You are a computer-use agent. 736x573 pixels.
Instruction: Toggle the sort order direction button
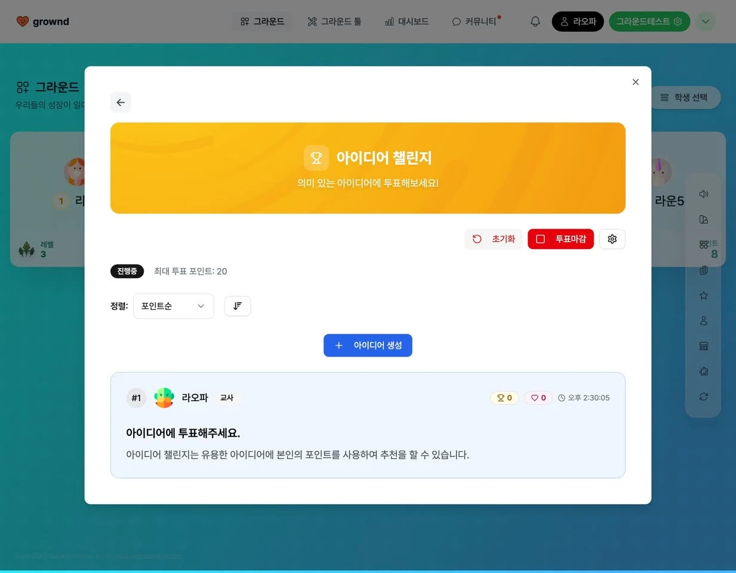click(x=237, y=306)
